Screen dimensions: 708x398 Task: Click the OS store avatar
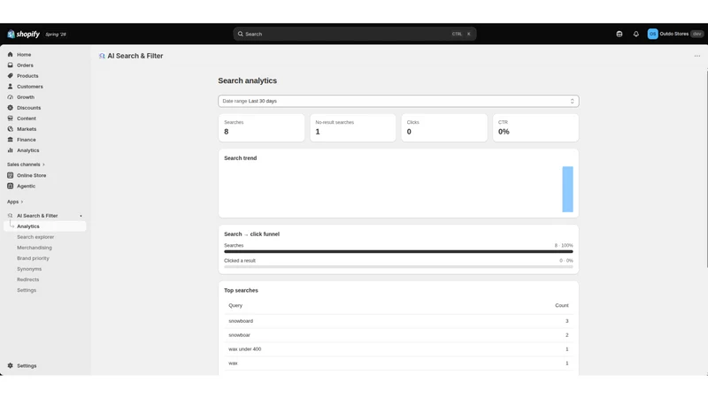[652, 34]
